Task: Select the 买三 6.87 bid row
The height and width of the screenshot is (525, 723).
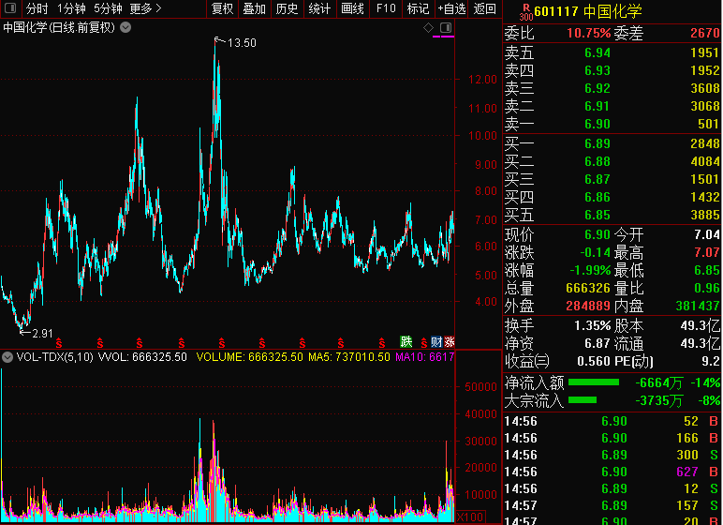Action: (612, 179)
